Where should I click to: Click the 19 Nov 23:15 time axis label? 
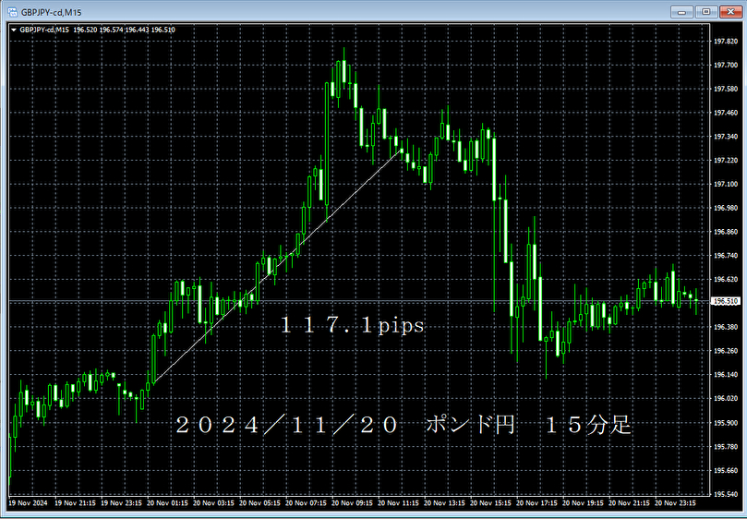(x=121, y=503)
